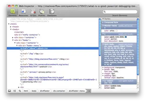Open stylesheet link beside #footer-menu rule
This screenshot has height=102, width=146.
point(127,26)
